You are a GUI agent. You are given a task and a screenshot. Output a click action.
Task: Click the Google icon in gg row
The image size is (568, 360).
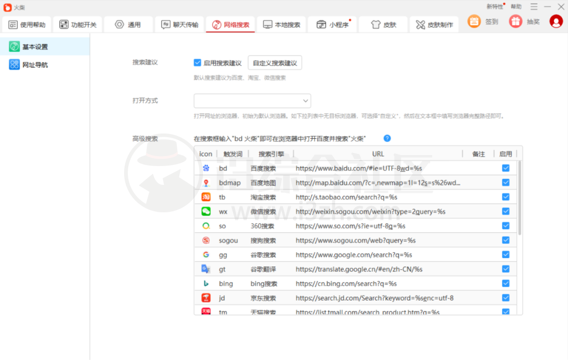pyautogui.click(x=206, y=255)
